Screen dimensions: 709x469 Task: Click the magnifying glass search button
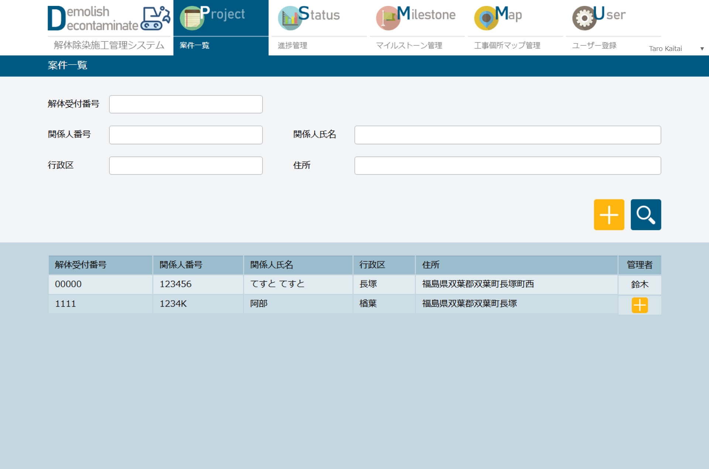click(x=645, y=215)
